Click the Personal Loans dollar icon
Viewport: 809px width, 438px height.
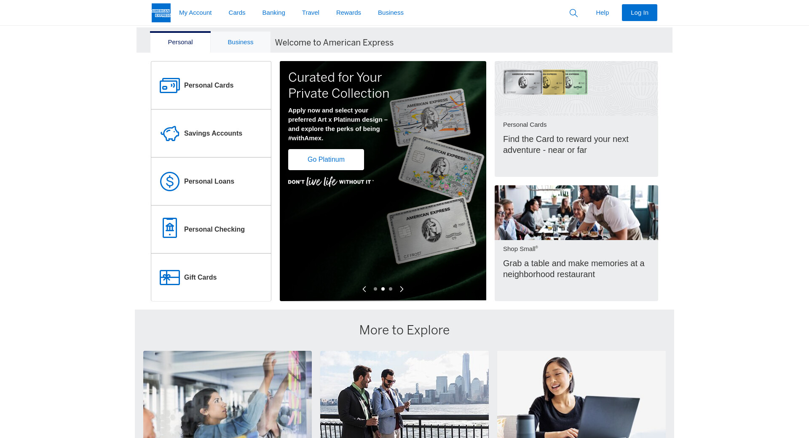pos(169,182)
